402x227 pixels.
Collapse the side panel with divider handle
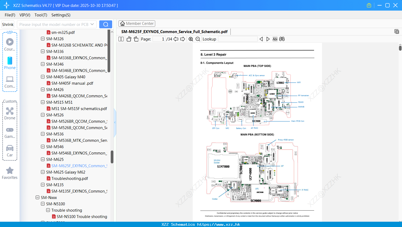115,122
